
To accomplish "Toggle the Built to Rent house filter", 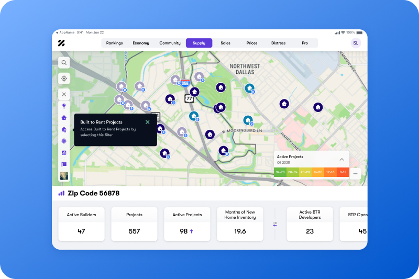I will [64, 129].
